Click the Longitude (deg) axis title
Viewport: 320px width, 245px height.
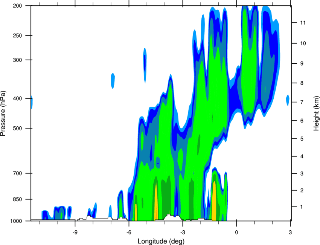pyautogui.click(x=161, y=241)
